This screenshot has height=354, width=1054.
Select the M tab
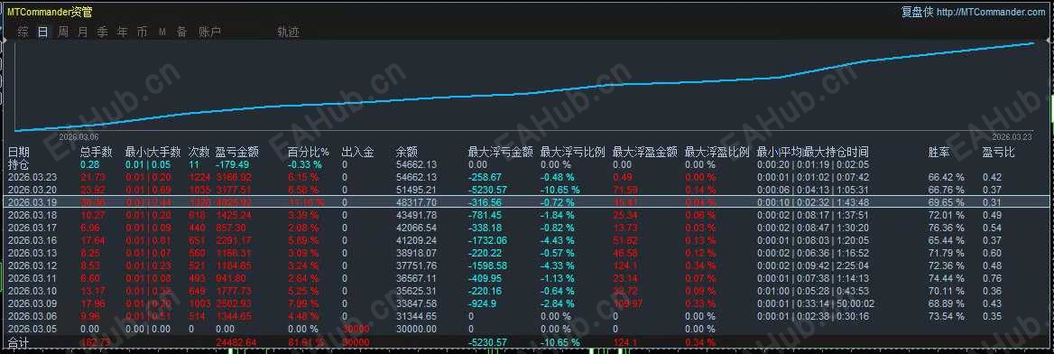click(x=162, y=32)
